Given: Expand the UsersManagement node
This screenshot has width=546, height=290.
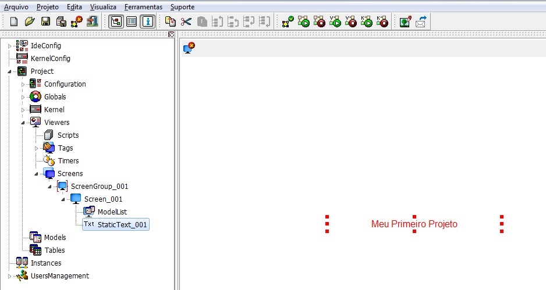Looking at the screenshot, I should pos(10,276).
